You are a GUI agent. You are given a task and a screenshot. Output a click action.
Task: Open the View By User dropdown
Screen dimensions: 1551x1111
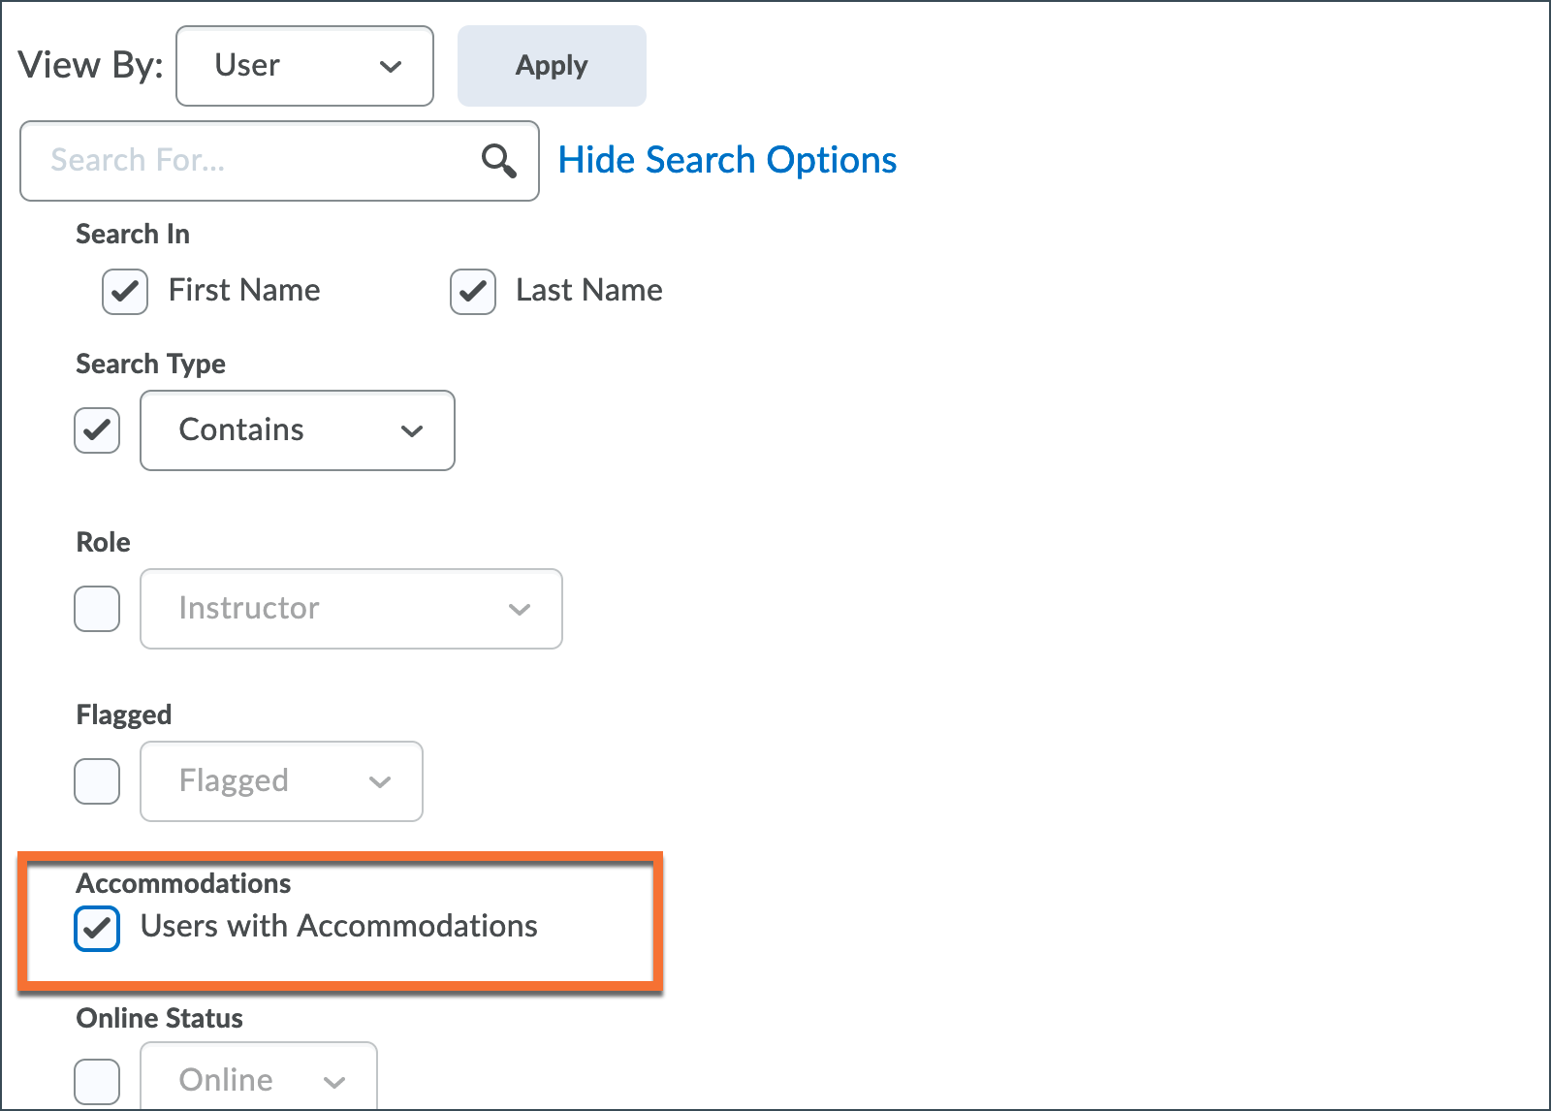pos(304,66)
